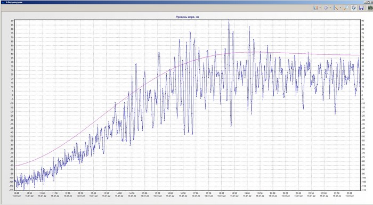Click the '12:00 15.01.22' time axis label
This screenshot has height=205, width=373.
coord(68,194)
